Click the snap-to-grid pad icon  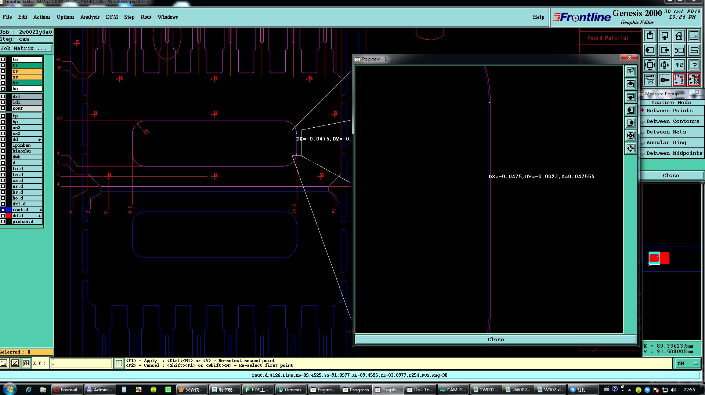coord(664,80)
